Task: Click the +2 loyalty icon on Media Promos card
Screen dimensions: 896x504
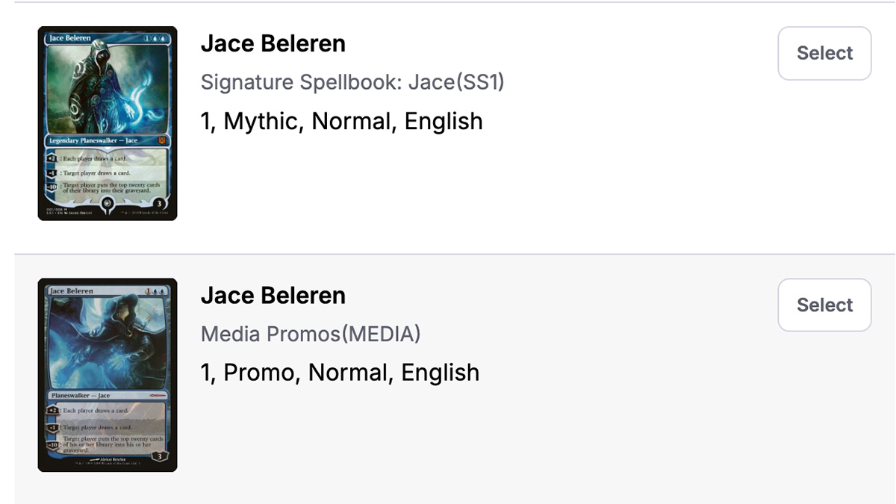Action: tap(52, 411)
